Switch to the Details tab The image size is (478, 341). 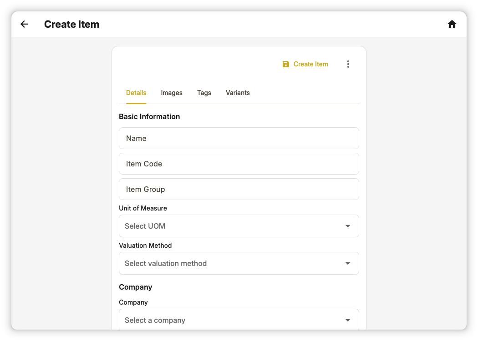pyautogui.click(x=136, y=93)
